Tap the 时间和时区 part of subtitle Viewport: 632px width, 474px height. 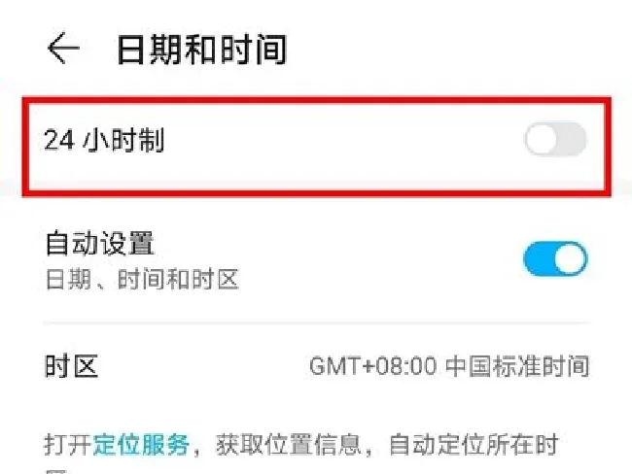pos(179,280)
